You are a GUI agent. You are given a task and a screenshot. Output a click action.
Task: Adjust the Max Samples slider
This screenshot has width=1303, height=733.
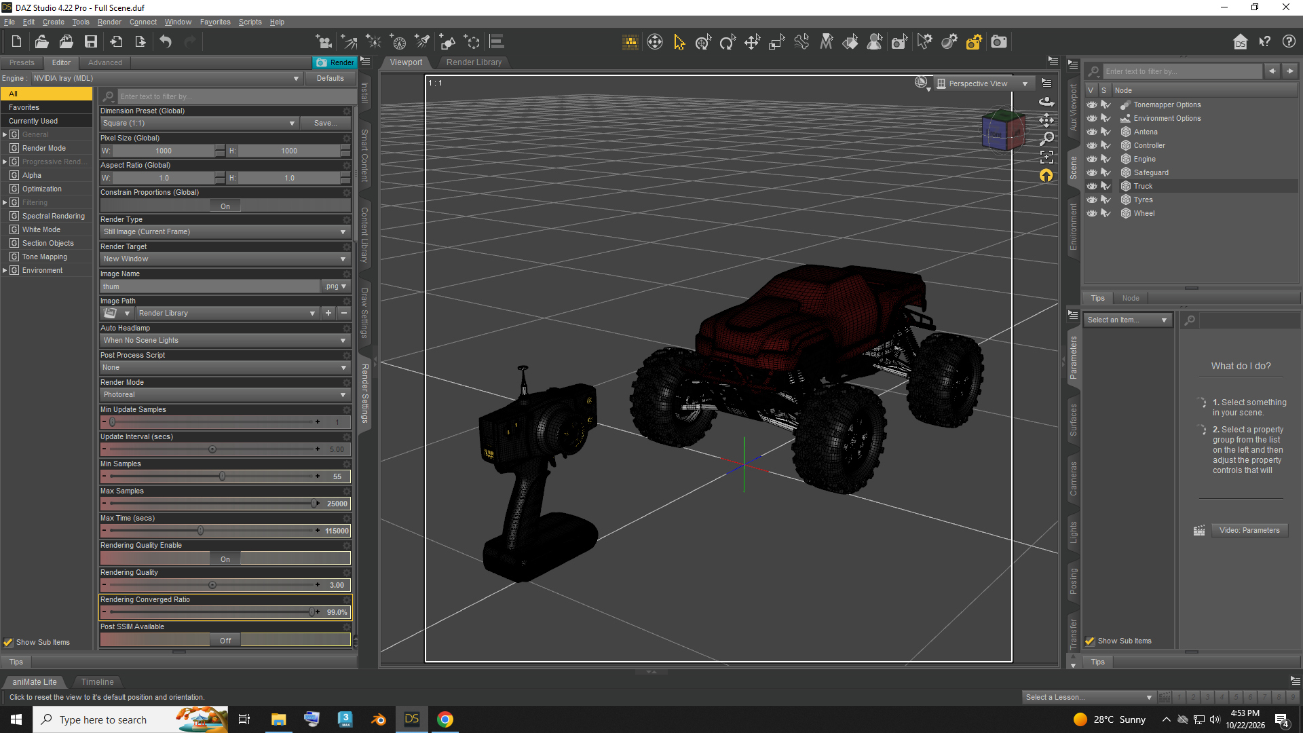314,503
